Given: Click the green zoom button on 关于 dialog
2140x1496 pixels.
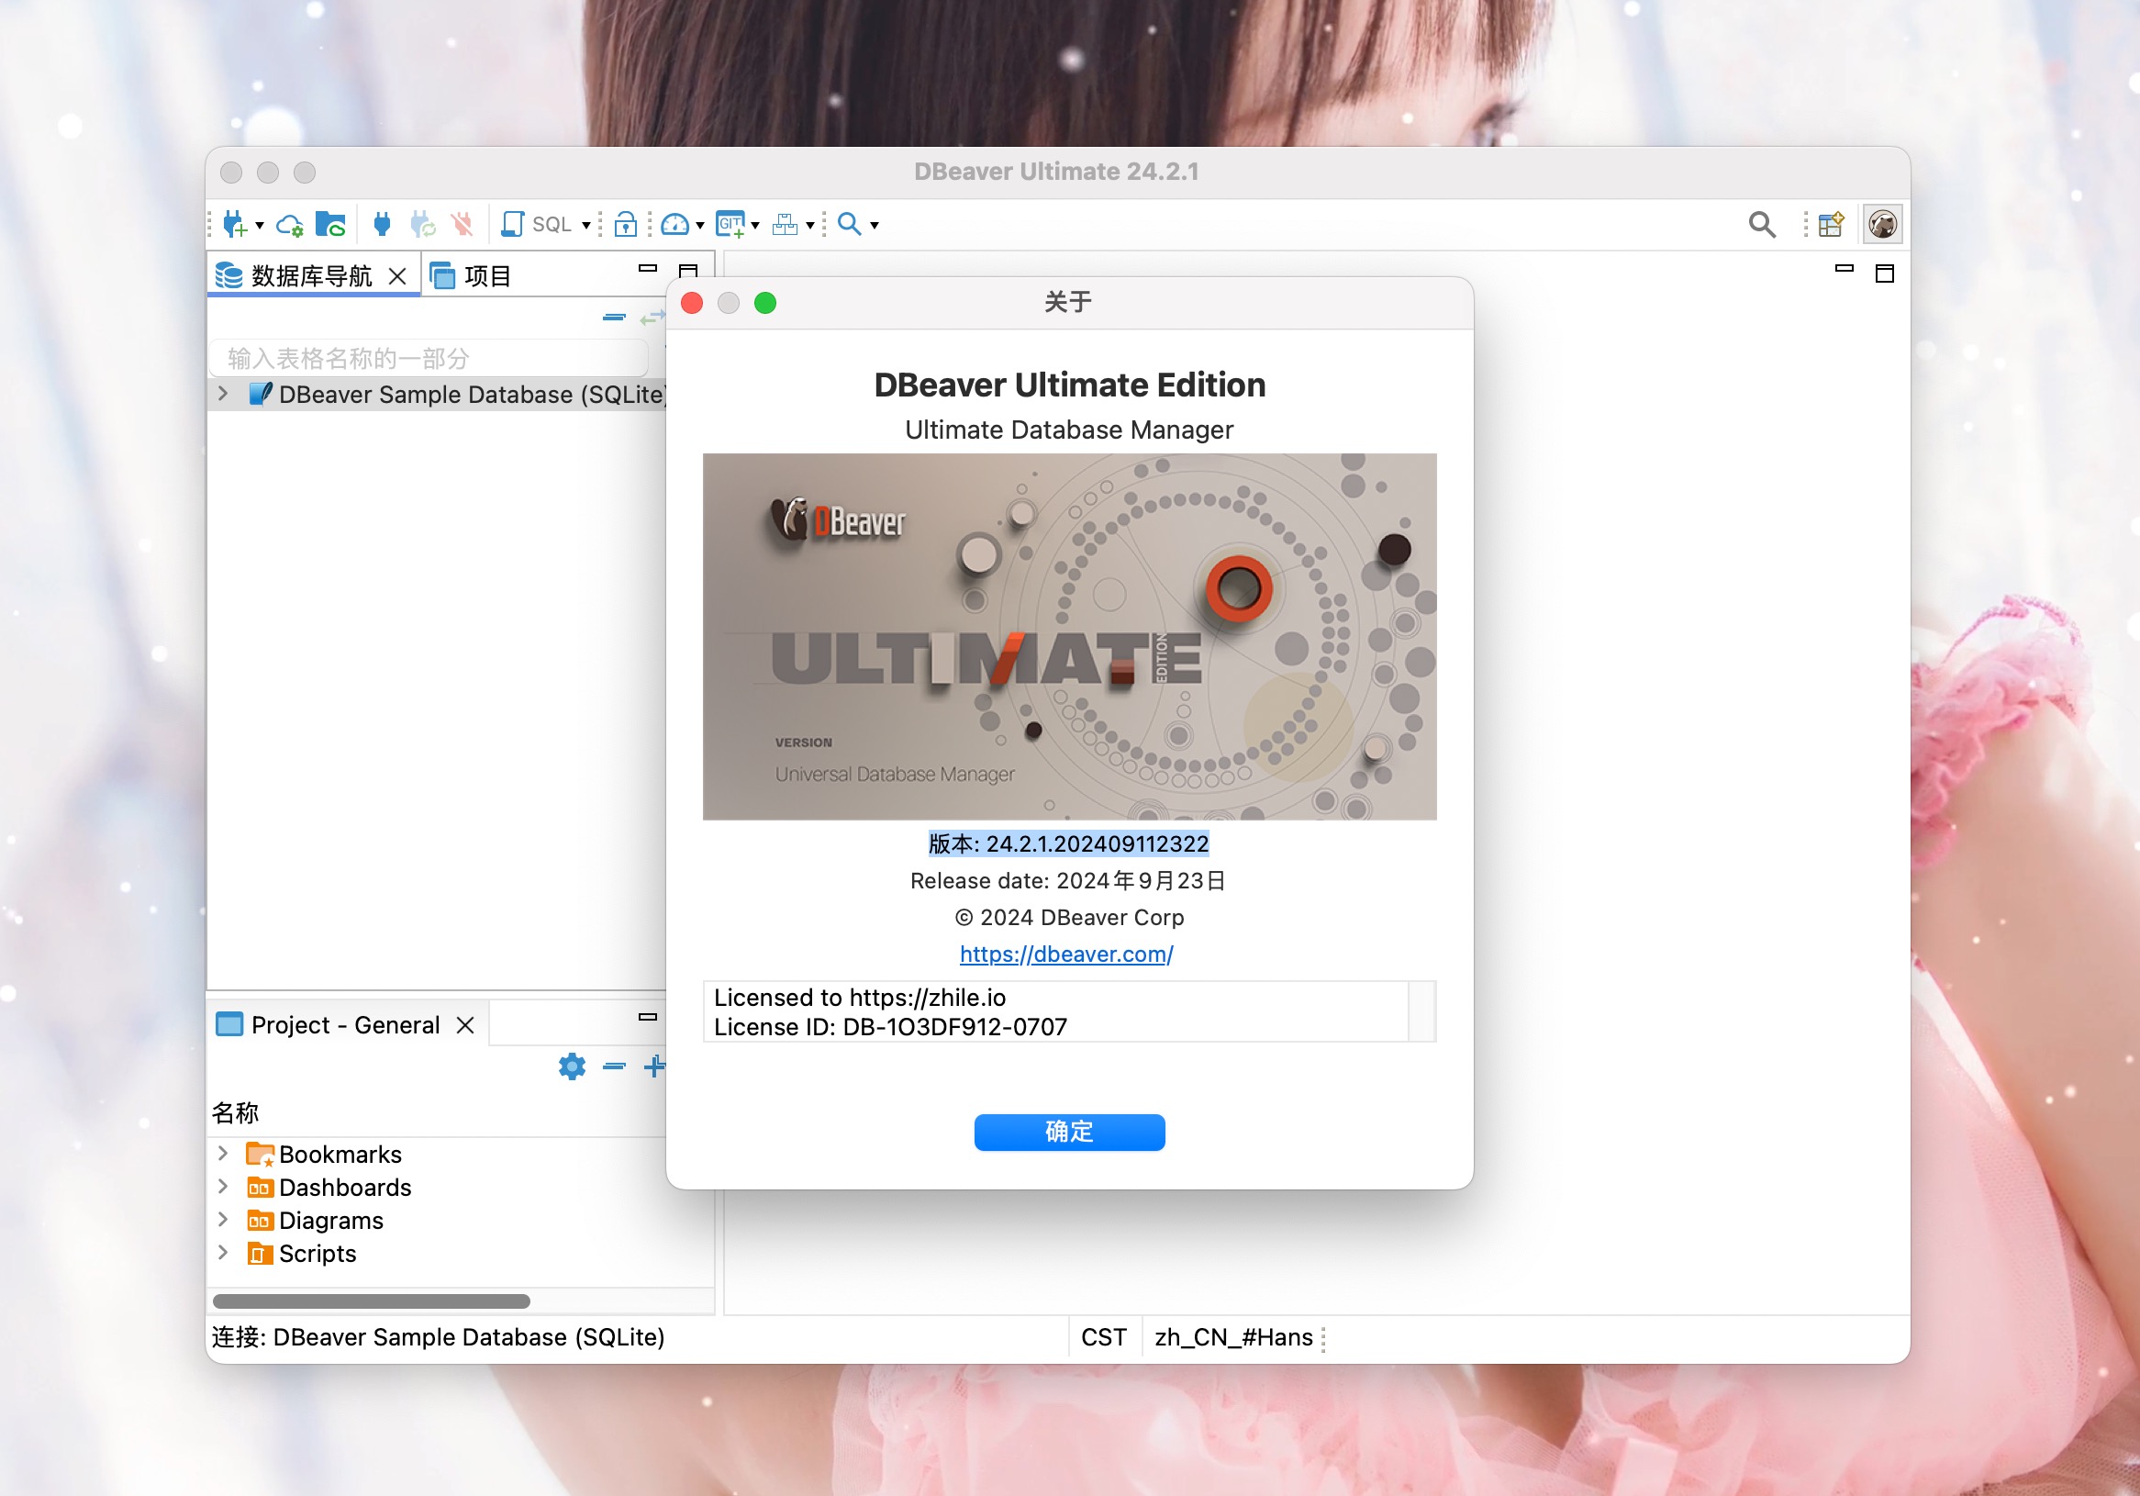Looking at the screenshot, I should click(x=765, y=303).
